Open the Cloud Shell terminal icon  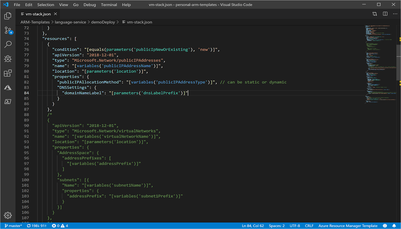coord(8,102)
